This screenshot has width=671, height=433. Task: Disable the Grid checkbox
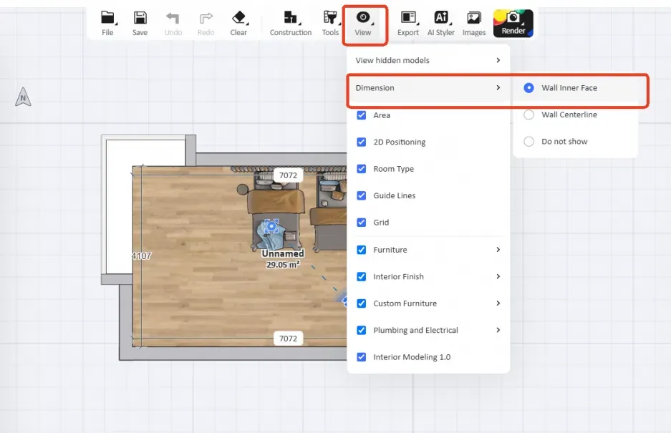pyautogui.click(x=362, y=223)
